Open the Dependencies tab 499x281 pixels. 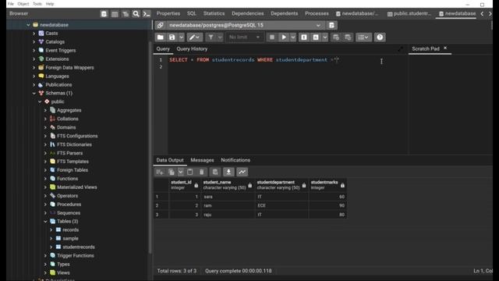click(248, 13)
